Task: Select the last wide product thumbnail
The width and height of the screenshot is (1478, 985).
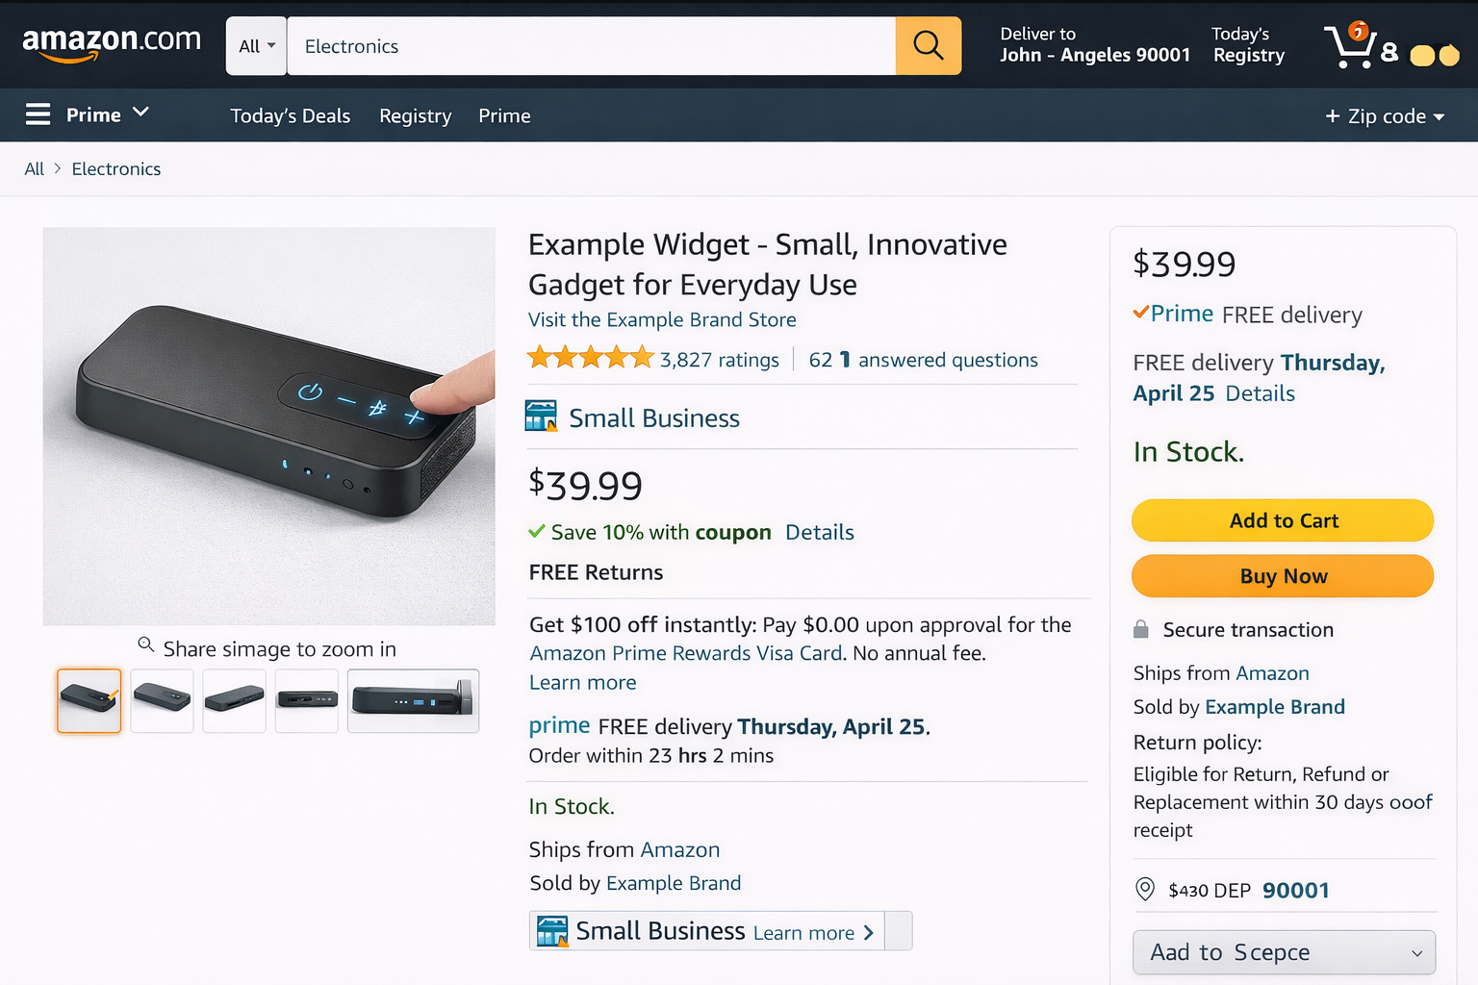Action: (413, 700)
